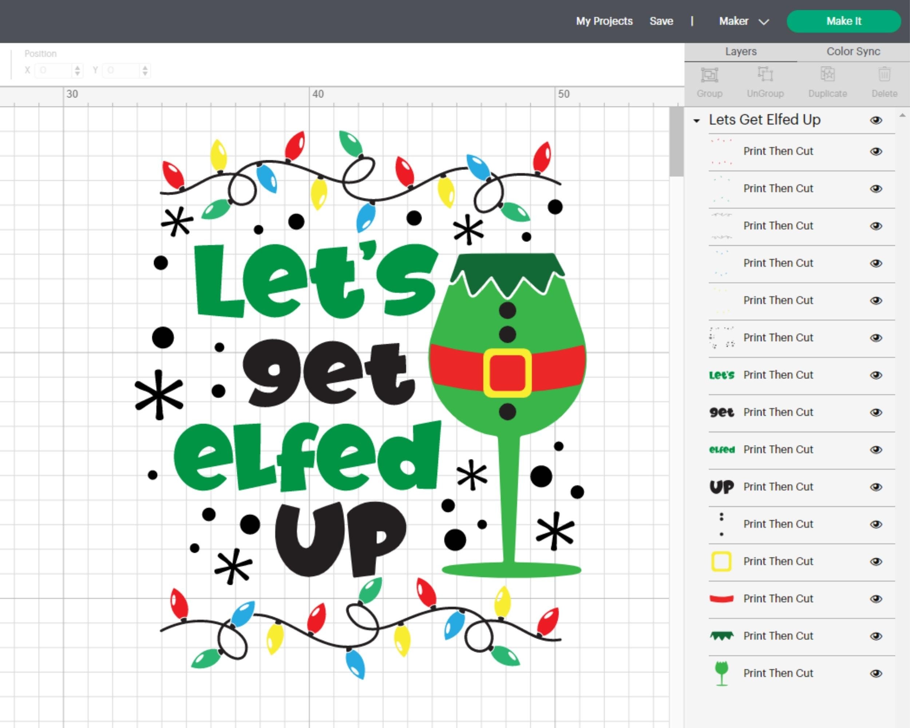Toggle visibility of the 'Let's' text layer
The width and height of the screenshot is (910, 728).
pos(876,375)
